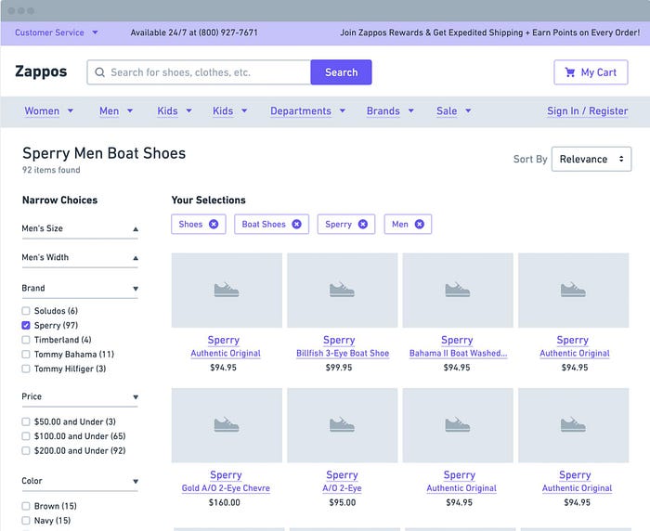This screenshot has height=531, width=650.
Task: Open Gold A/O 2-Eye Chevre product image
Action: 227,425
